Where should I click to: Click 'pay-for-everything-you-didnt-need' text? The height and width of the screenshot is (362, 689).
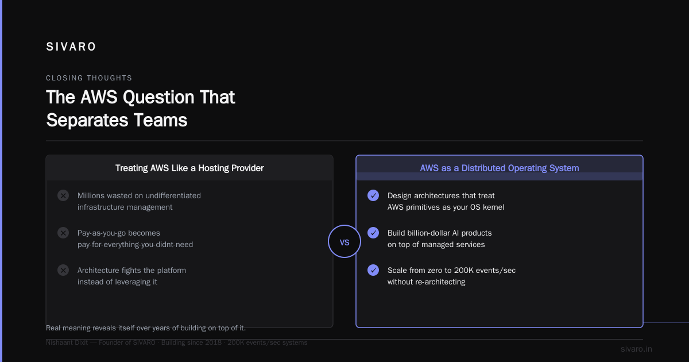[x=136, y=244]
